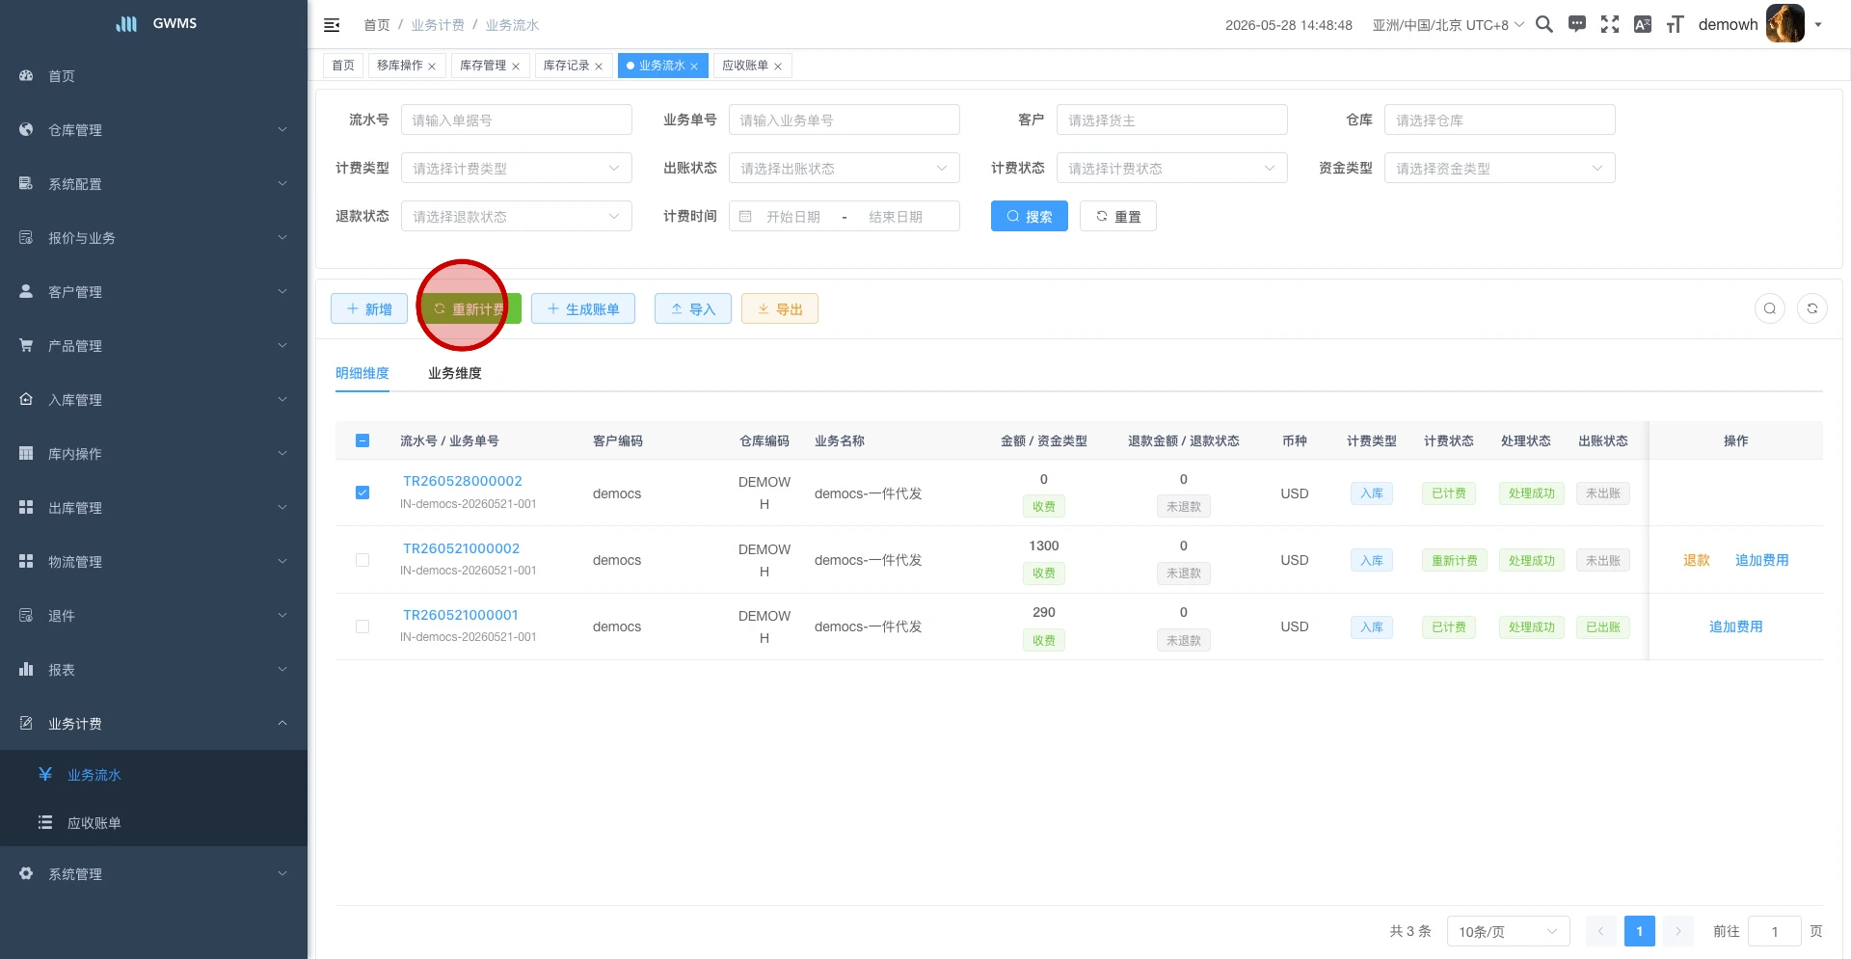Expand the 物流管理 sidebar menu
Screen dimensions: 1851x959
pos(153,562)
